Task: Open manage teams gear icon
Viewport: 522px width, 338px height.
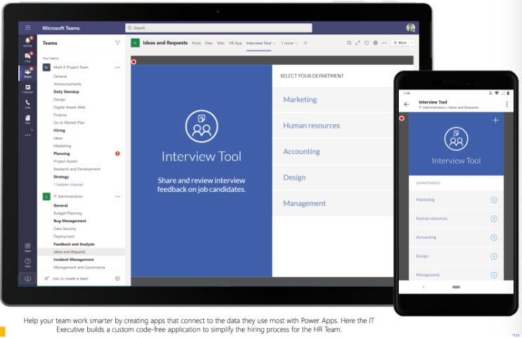Action: [x=117, y=278]
